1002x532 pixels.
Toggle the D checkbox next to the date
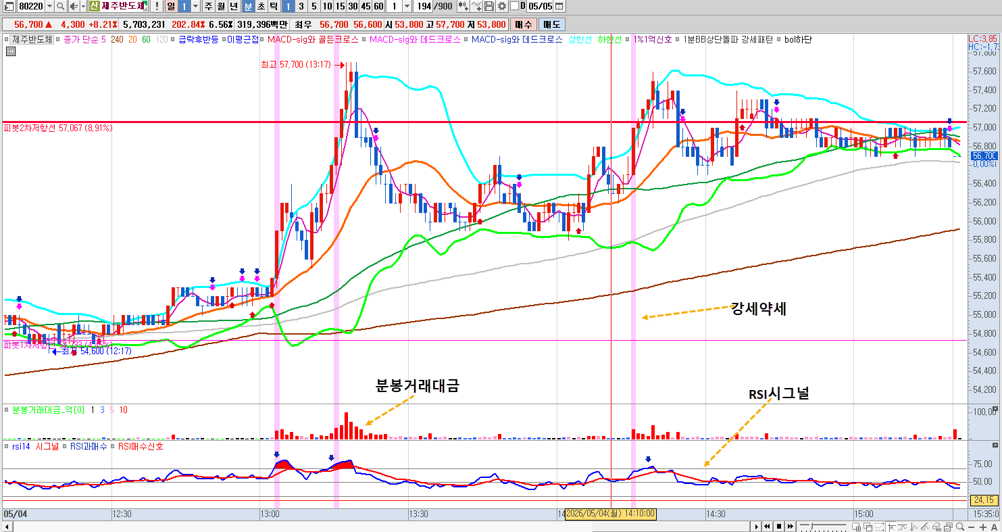(x=515, y=6)
